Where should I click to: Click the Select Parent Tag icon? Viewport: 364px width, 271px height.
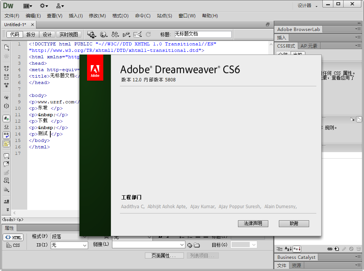[x=6, y=98]
